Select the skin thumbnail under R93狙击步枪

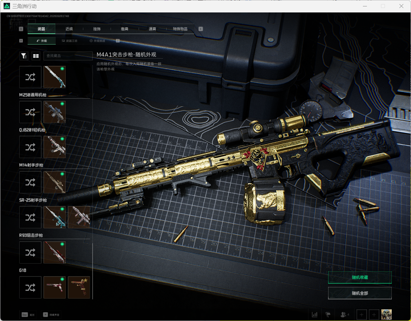54,252
